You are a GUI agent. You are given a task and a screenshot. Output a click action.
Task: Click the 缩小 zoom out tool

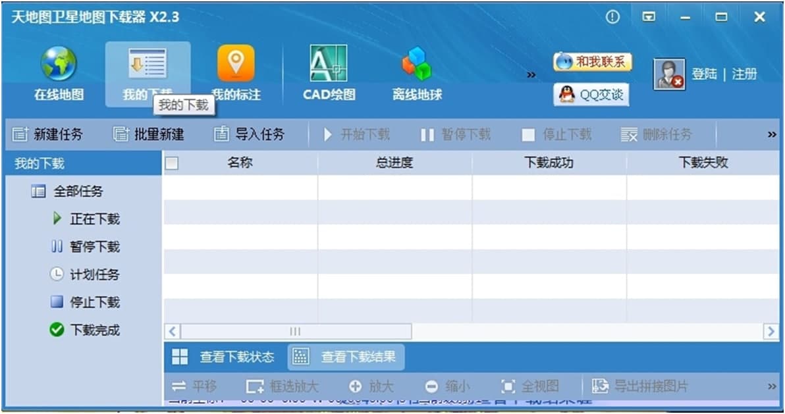(x=448, y=386)
